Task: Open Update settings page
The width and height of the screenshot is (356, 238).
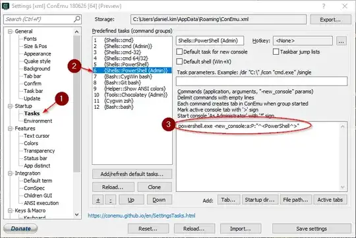Action: coord(32,98)
